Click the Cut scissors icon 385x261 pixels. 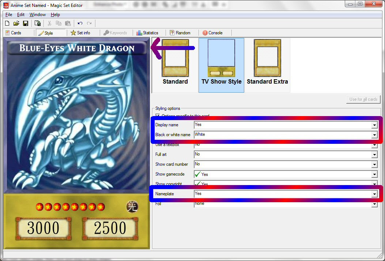coord(49,23)
